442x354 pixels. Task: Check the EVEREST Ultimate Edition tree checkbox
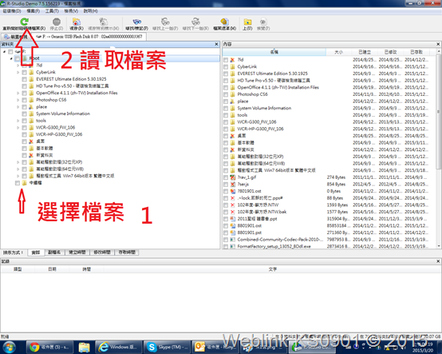pyautogui.click(x=25, y=79)
